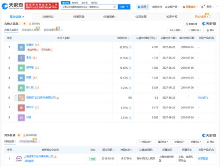220x167 pixels.
Task: Export the investment table with 导出
Action: pyautogui.click(x=210, y=142)
